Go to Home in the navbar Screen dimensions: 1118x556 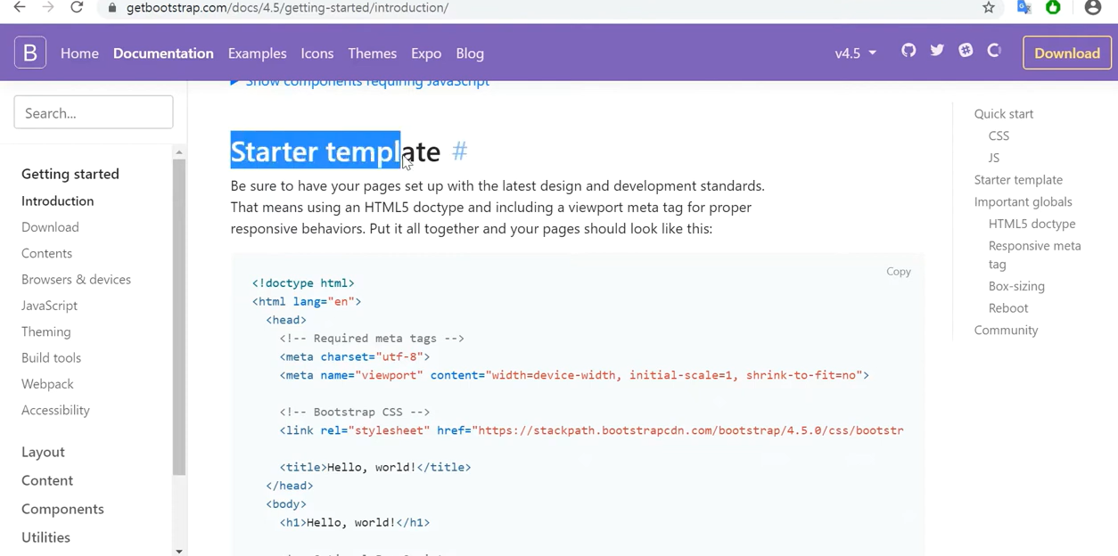79,53
